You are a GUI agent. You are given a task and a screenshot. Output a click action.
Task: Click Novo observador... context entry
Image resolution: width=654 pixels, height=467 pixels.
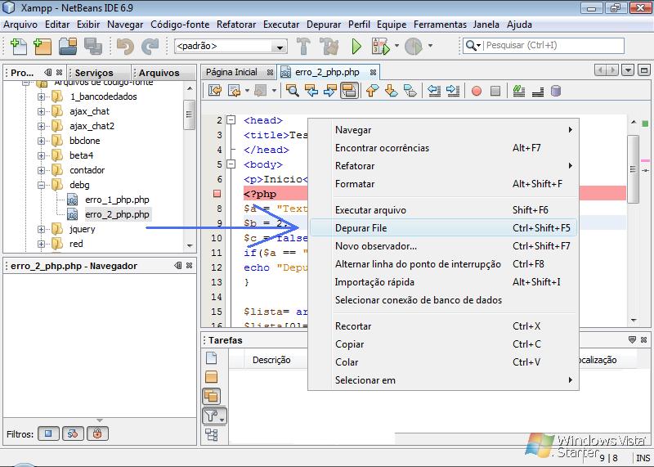[443, 246]
